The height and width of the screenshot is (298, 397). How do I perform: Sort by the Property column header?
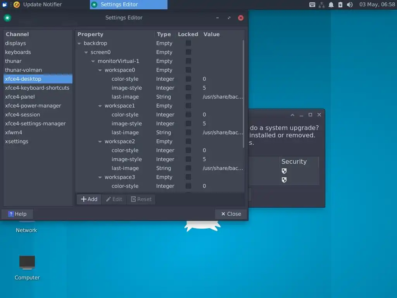pyautogui.click(x=115, y=34)
